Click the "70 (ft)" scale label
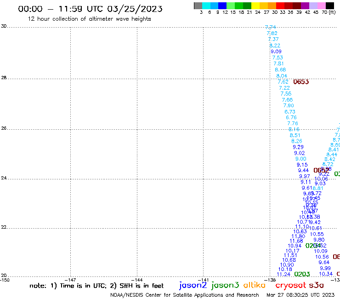 [x=329, y=12]
